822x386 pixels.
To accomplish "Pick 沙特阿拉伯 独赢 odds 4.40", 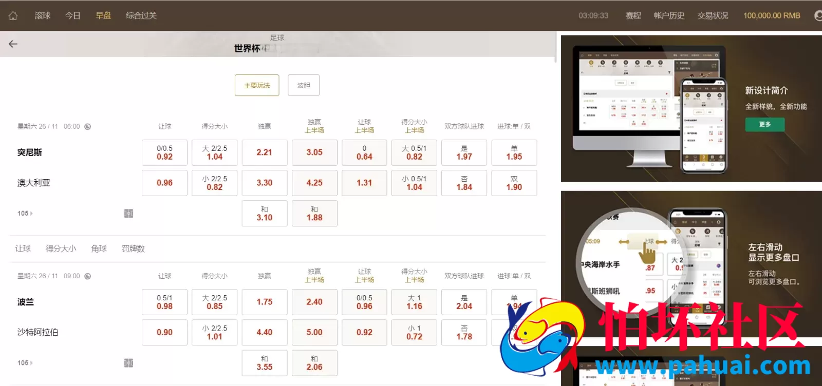I will [265, 332].
